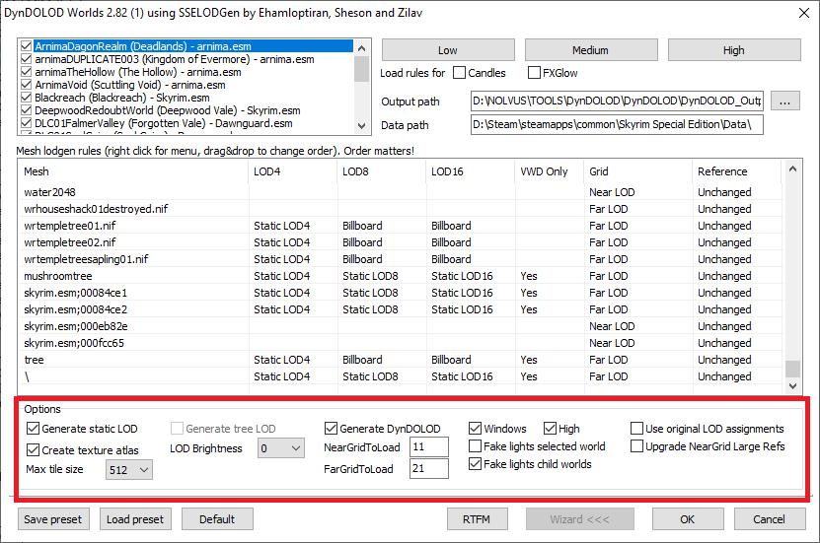Viewport: 820px width, 543px height.
Task: Click Load preset button
Action: coord(135,519)
